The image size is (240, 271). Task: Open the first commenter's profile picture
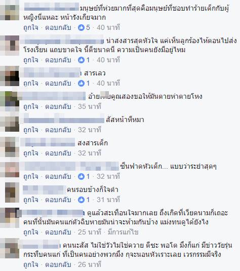pyautogui.click(x=10, y=10)
